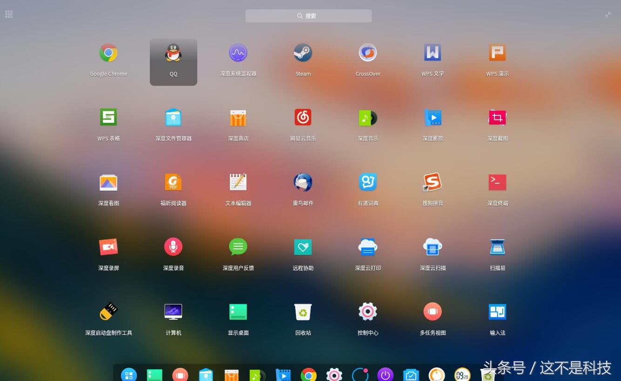The width and height of the screenshot is (621, 381).
Task: Click the green show-desktop icon in the dock
Action: [x=155, y=375]
